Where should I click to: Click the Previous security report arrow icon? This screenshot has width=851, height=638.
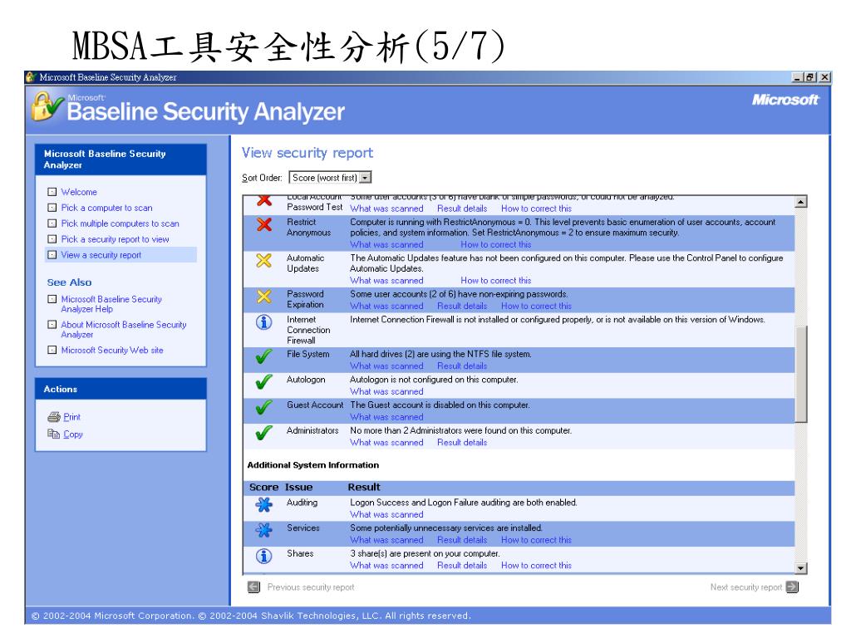(x=253, y=587)
